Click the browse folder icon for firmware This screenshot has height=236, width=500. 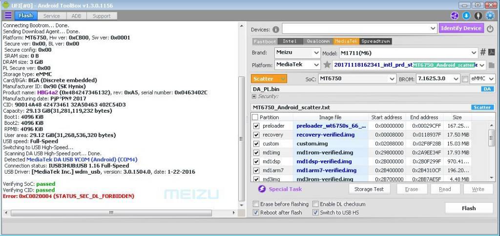(x=491, y=65)
